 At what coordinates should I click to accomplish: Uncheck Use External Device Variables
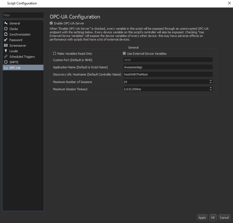(124, 53)
